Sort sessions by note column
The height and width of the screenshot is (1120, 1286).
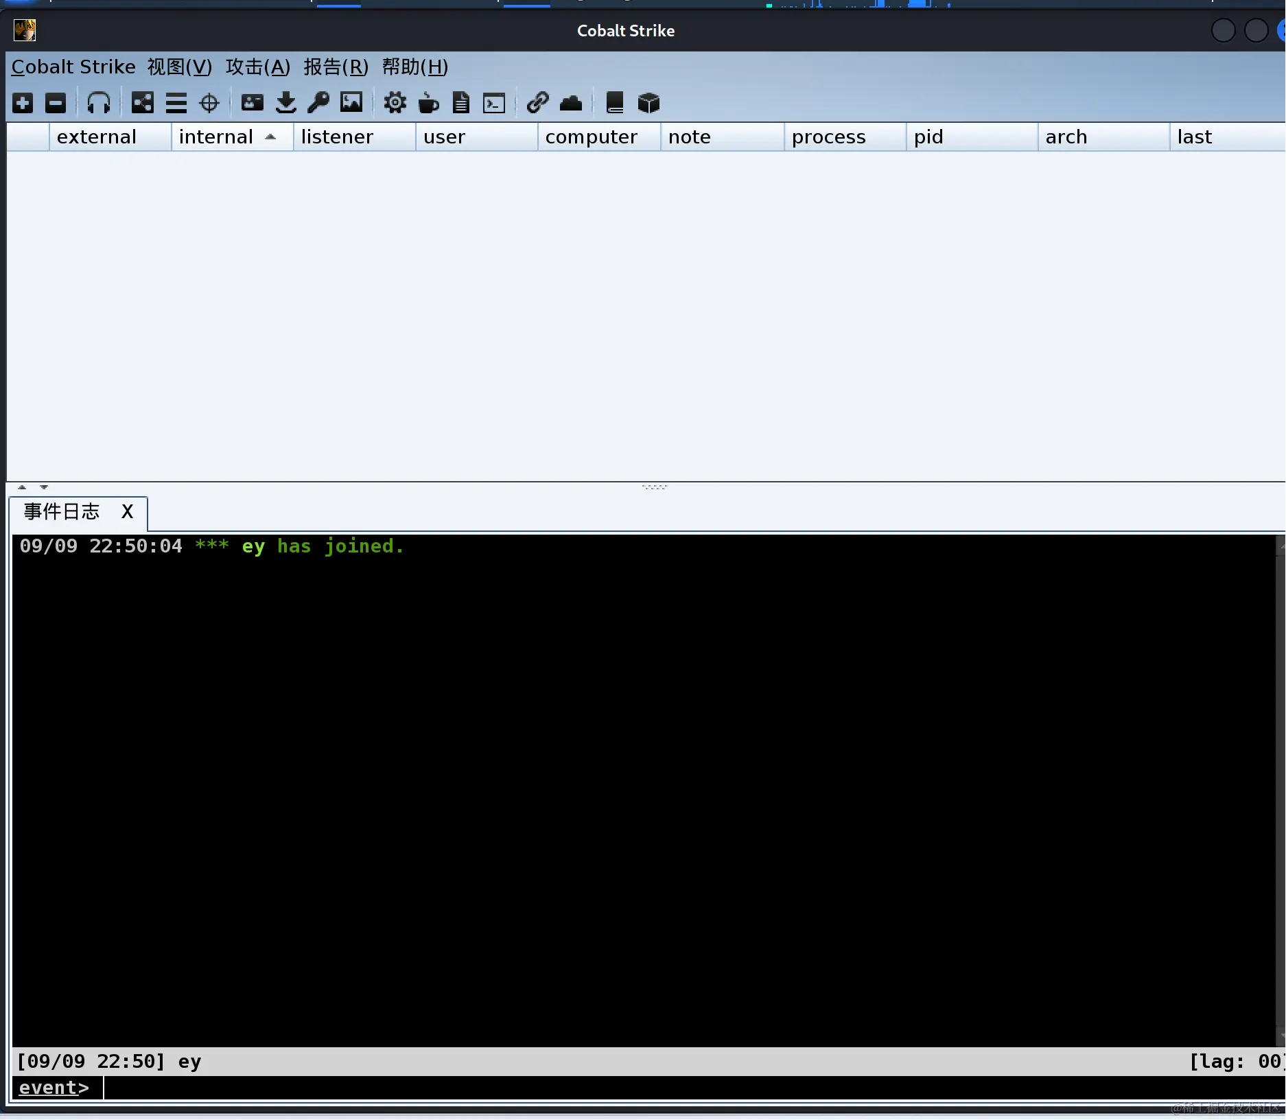pos(722,137)
